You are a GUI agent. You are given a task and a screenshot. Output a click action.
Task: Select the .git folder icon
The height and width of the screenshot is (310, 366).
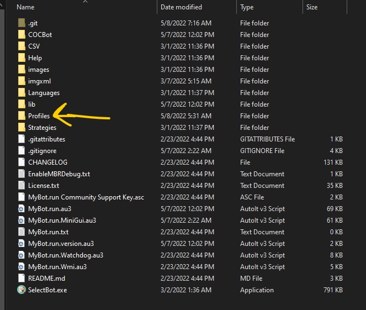(x=21, y=23)
